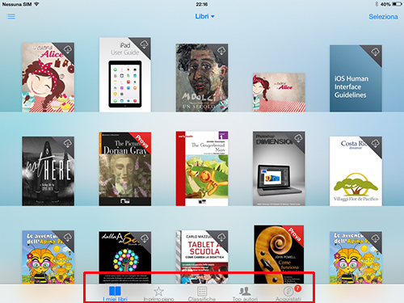Screen dimensions: 404x303
Task: Switch to the I miei libri tab
Action: point(115,294)
